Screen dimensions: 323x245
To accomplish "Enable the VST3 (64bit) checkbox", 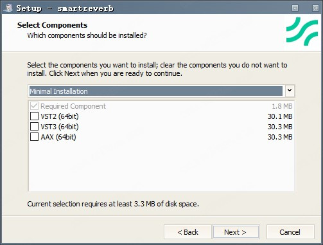I will click(34, 127).
